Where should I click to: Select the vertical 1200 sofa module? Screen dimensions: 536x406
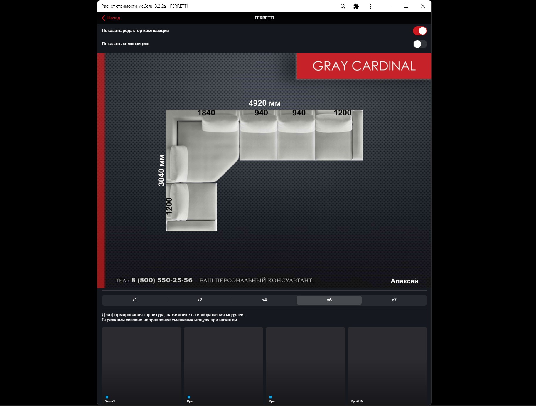point(191,207)
